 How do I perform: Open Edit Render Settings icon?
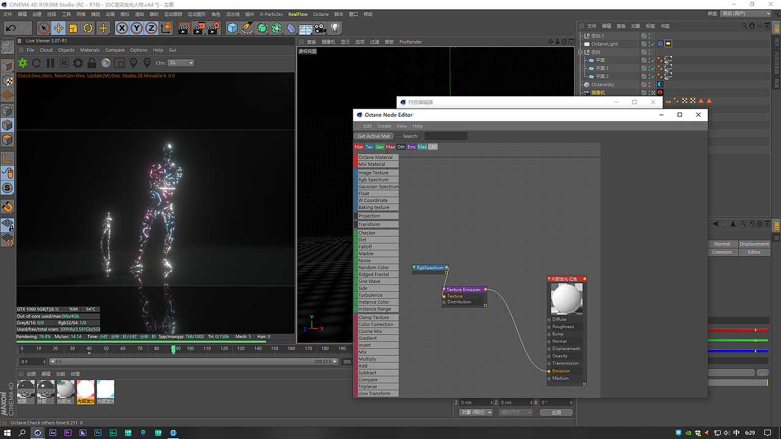coord(213,28)
